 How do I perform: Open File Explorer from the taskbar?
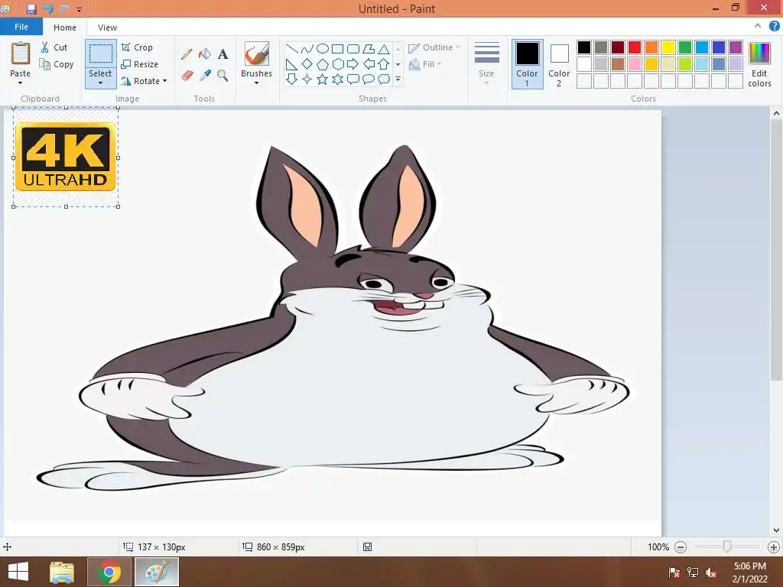pyautogui.click(x=62, y=572)
